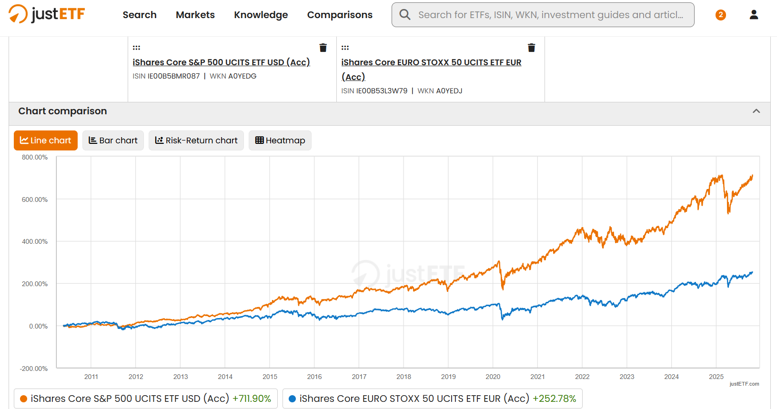Viewport: 777px width, 409px height.
Task: Open the Search menu
Action: (140, 15)
